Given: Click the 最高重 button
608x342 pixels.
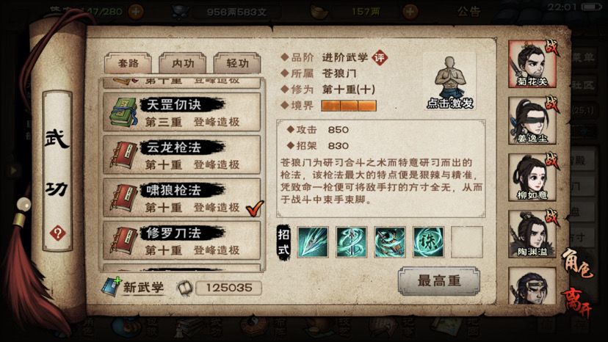Looking at the screenshot, I should 439,281.
